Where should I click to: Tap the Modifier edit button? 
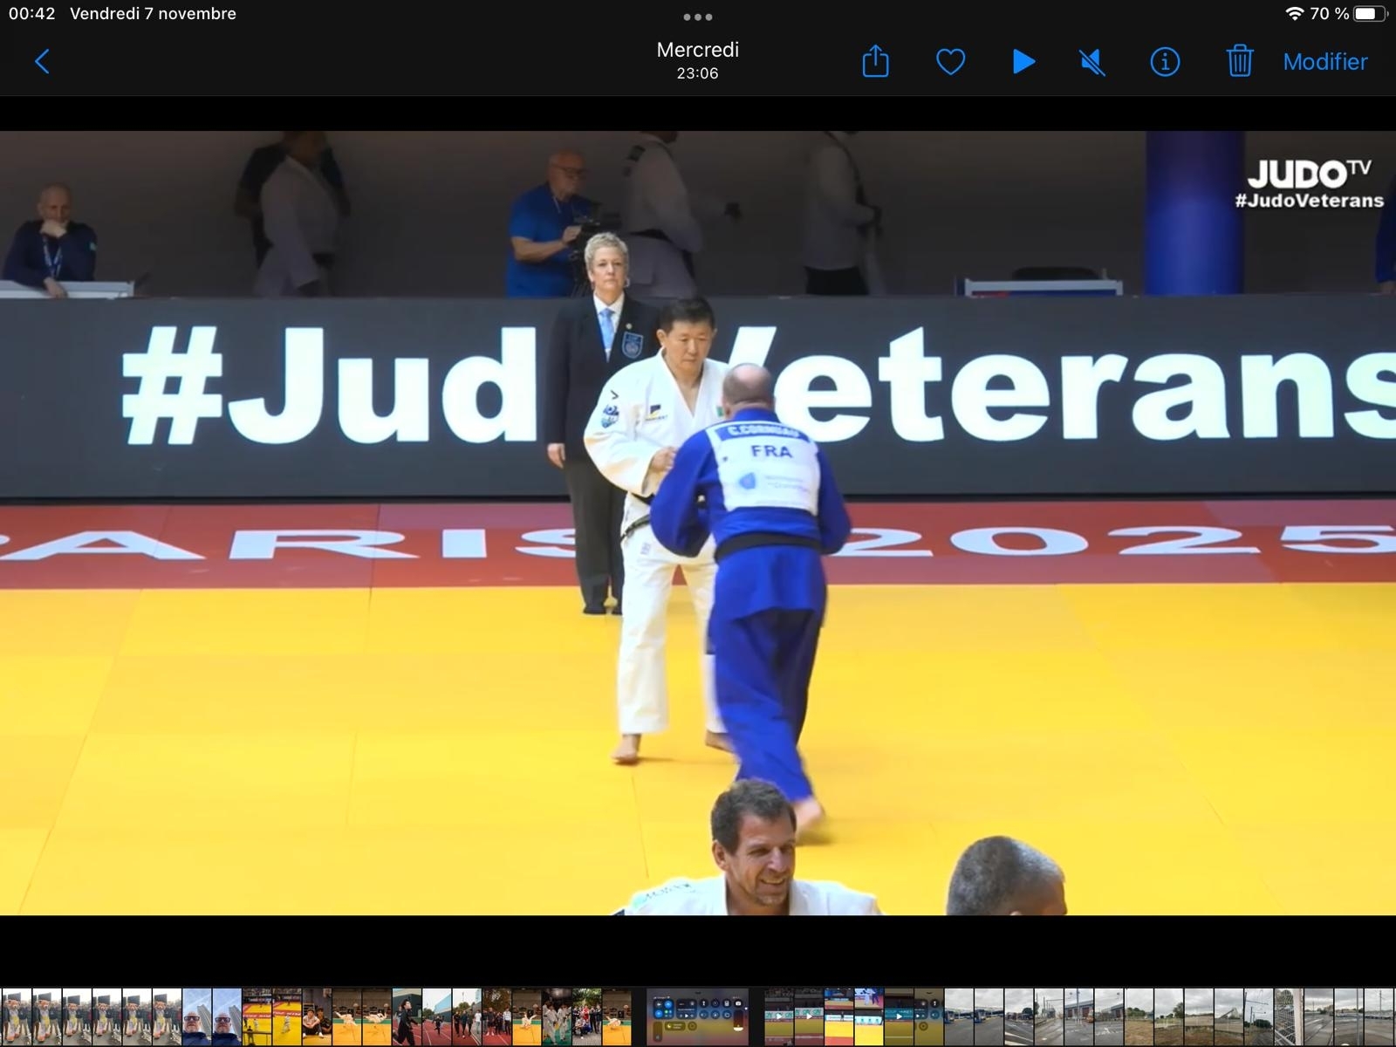tap(1324, 62)
